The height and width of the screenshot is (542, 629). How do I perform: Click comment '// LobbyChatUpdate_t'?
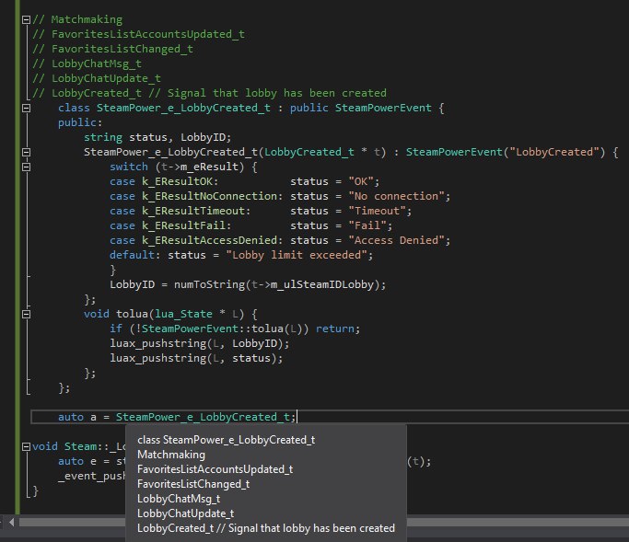tap(97, 78)
